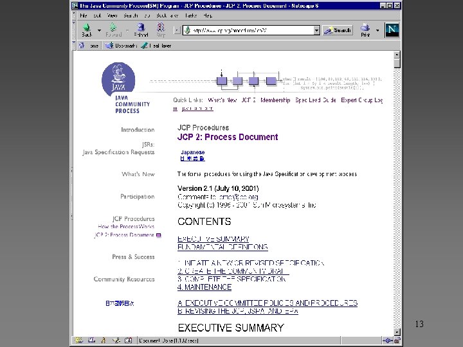Open Expert Group Login quick link
Image resolution: width=463 pixels, height=347 pixels.
[x=361, y=100]
